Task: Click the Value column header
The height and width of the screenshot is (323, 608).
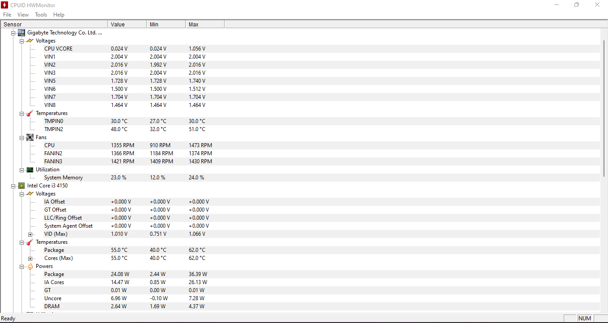Action: [127, 24]
